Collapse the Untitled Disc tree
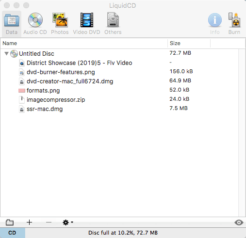 [x=6, y=53]
